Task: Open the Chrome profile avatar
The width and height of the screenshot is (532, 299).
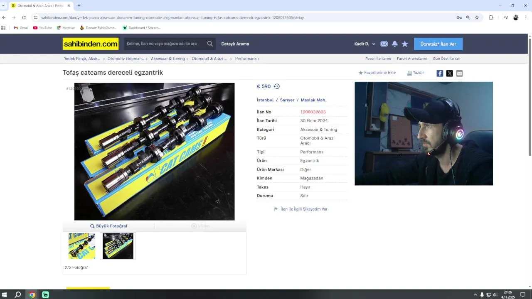Action: (x=516, y=17)
